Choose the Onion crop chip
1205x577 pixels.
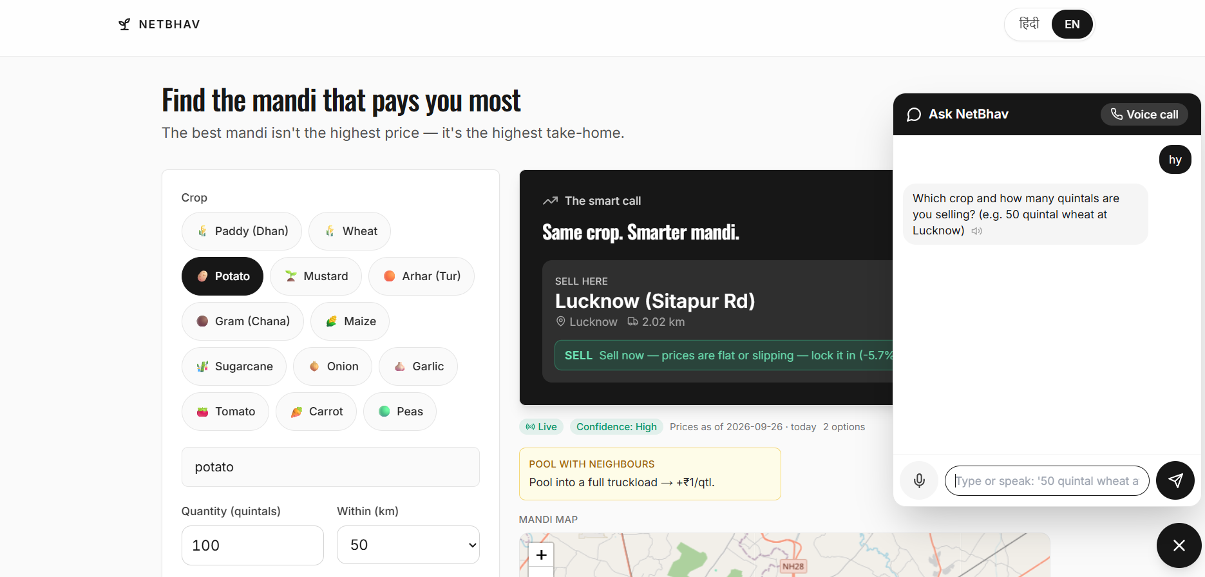tap(332, 366)
